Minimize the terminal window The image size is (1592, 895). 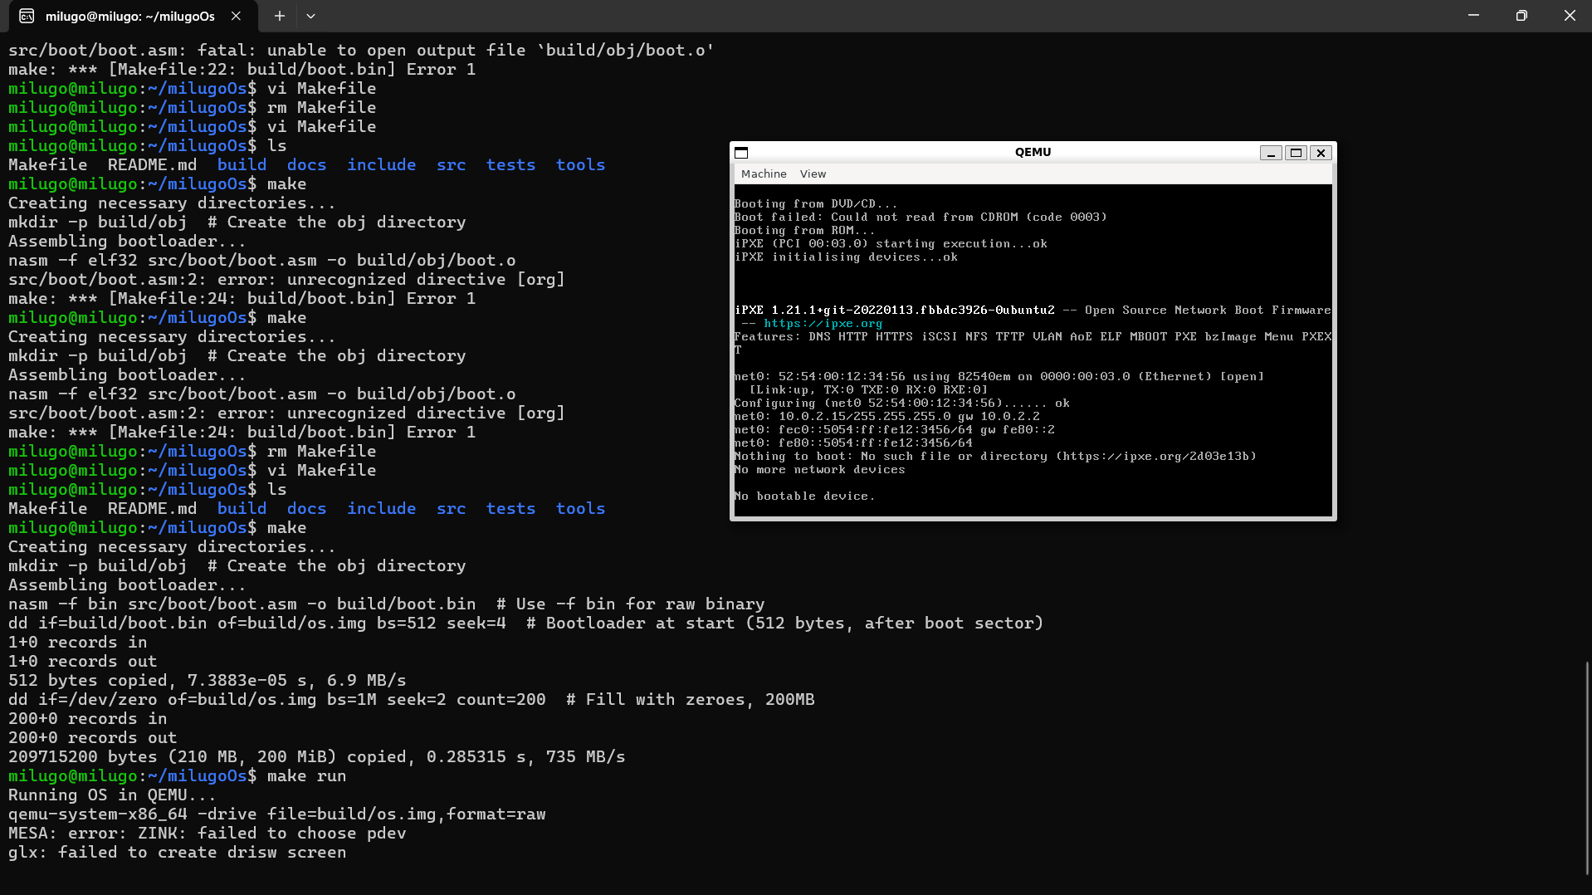pos(1472,15)
